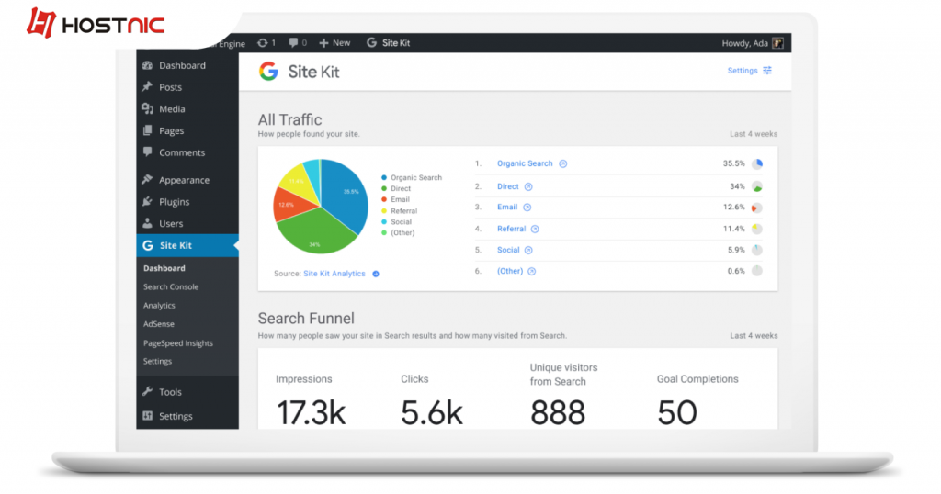Click the mini pie icon for 35.5% row
This screenshot has width=941, height=494.
click(757, 163)
